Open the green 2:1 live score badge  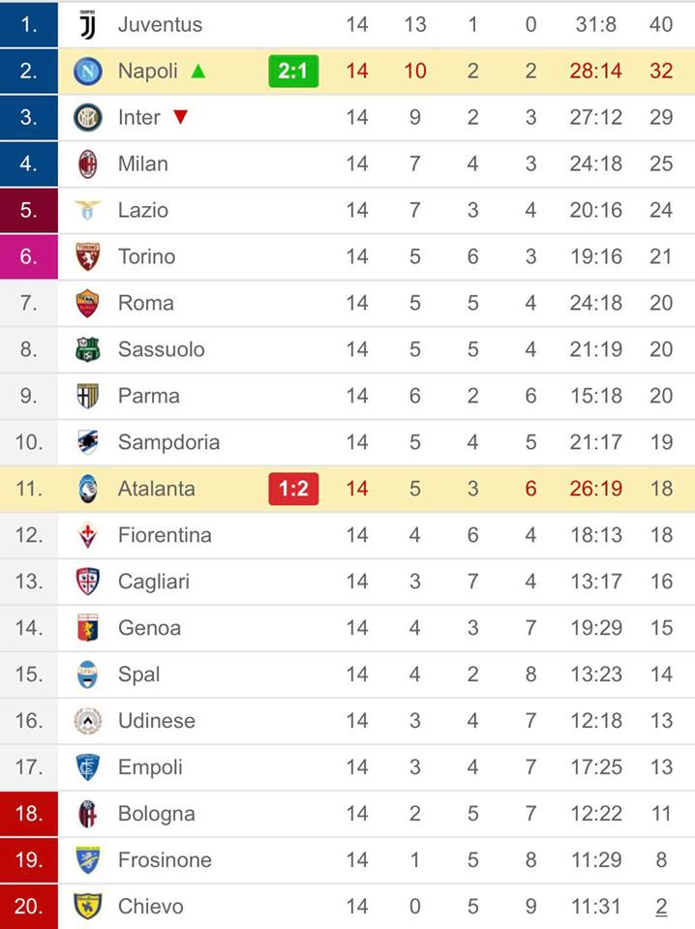coord(293,71)
